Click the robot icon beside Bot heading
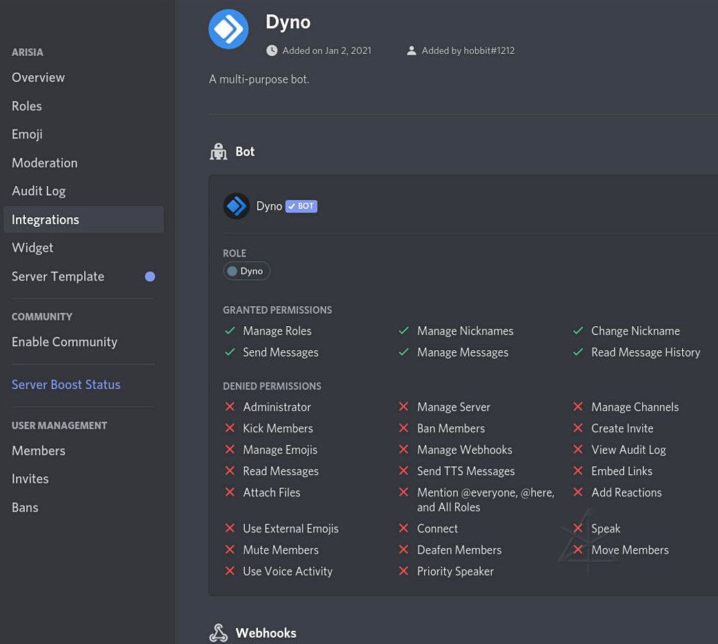The height and width of the screenshot is (644, 718). pos(219,152)
